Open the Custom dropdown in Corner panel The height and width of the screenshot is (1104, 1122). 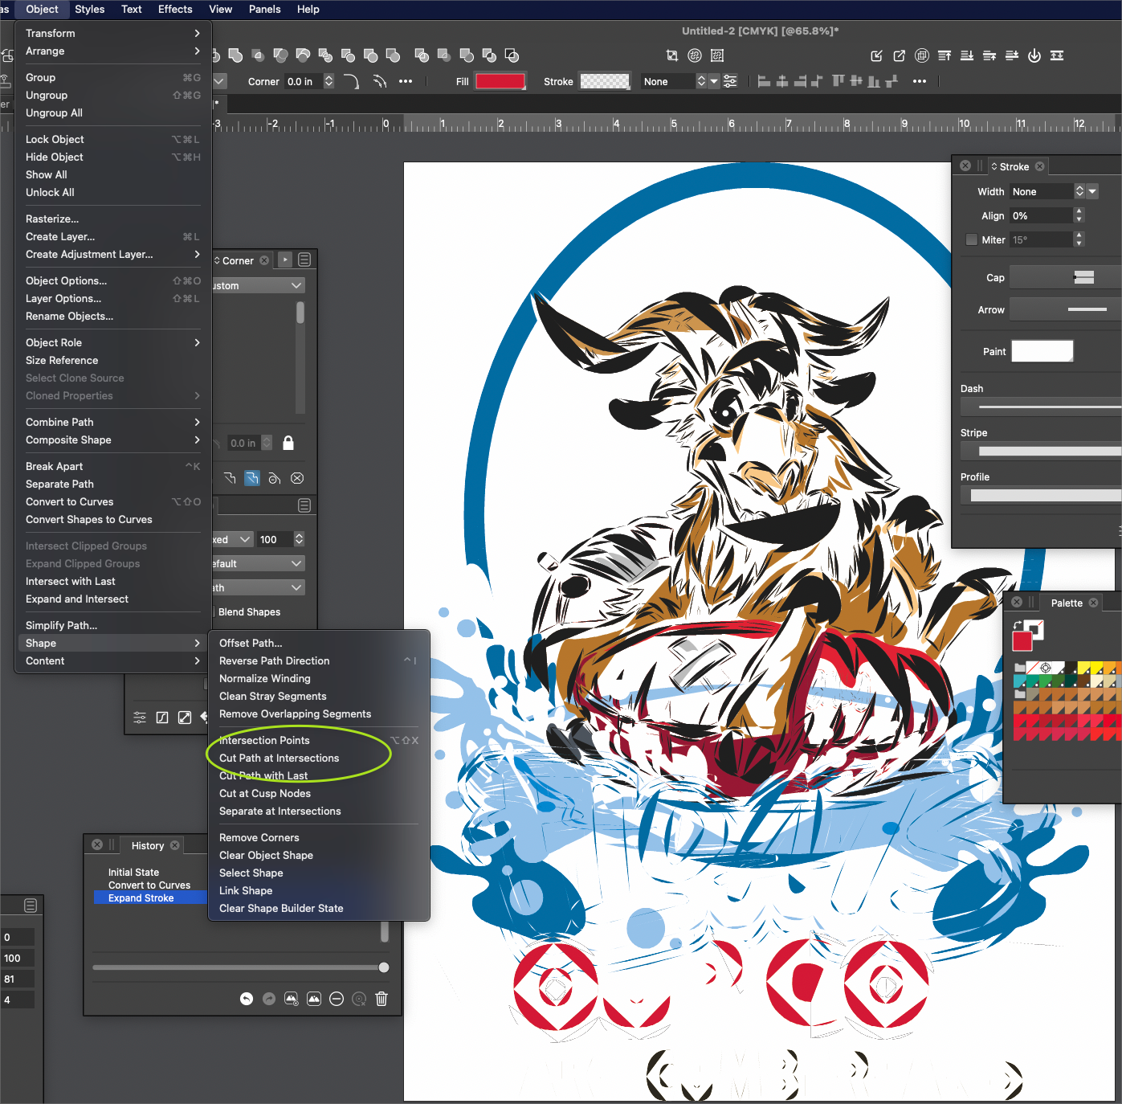click(x=259, y=285)
